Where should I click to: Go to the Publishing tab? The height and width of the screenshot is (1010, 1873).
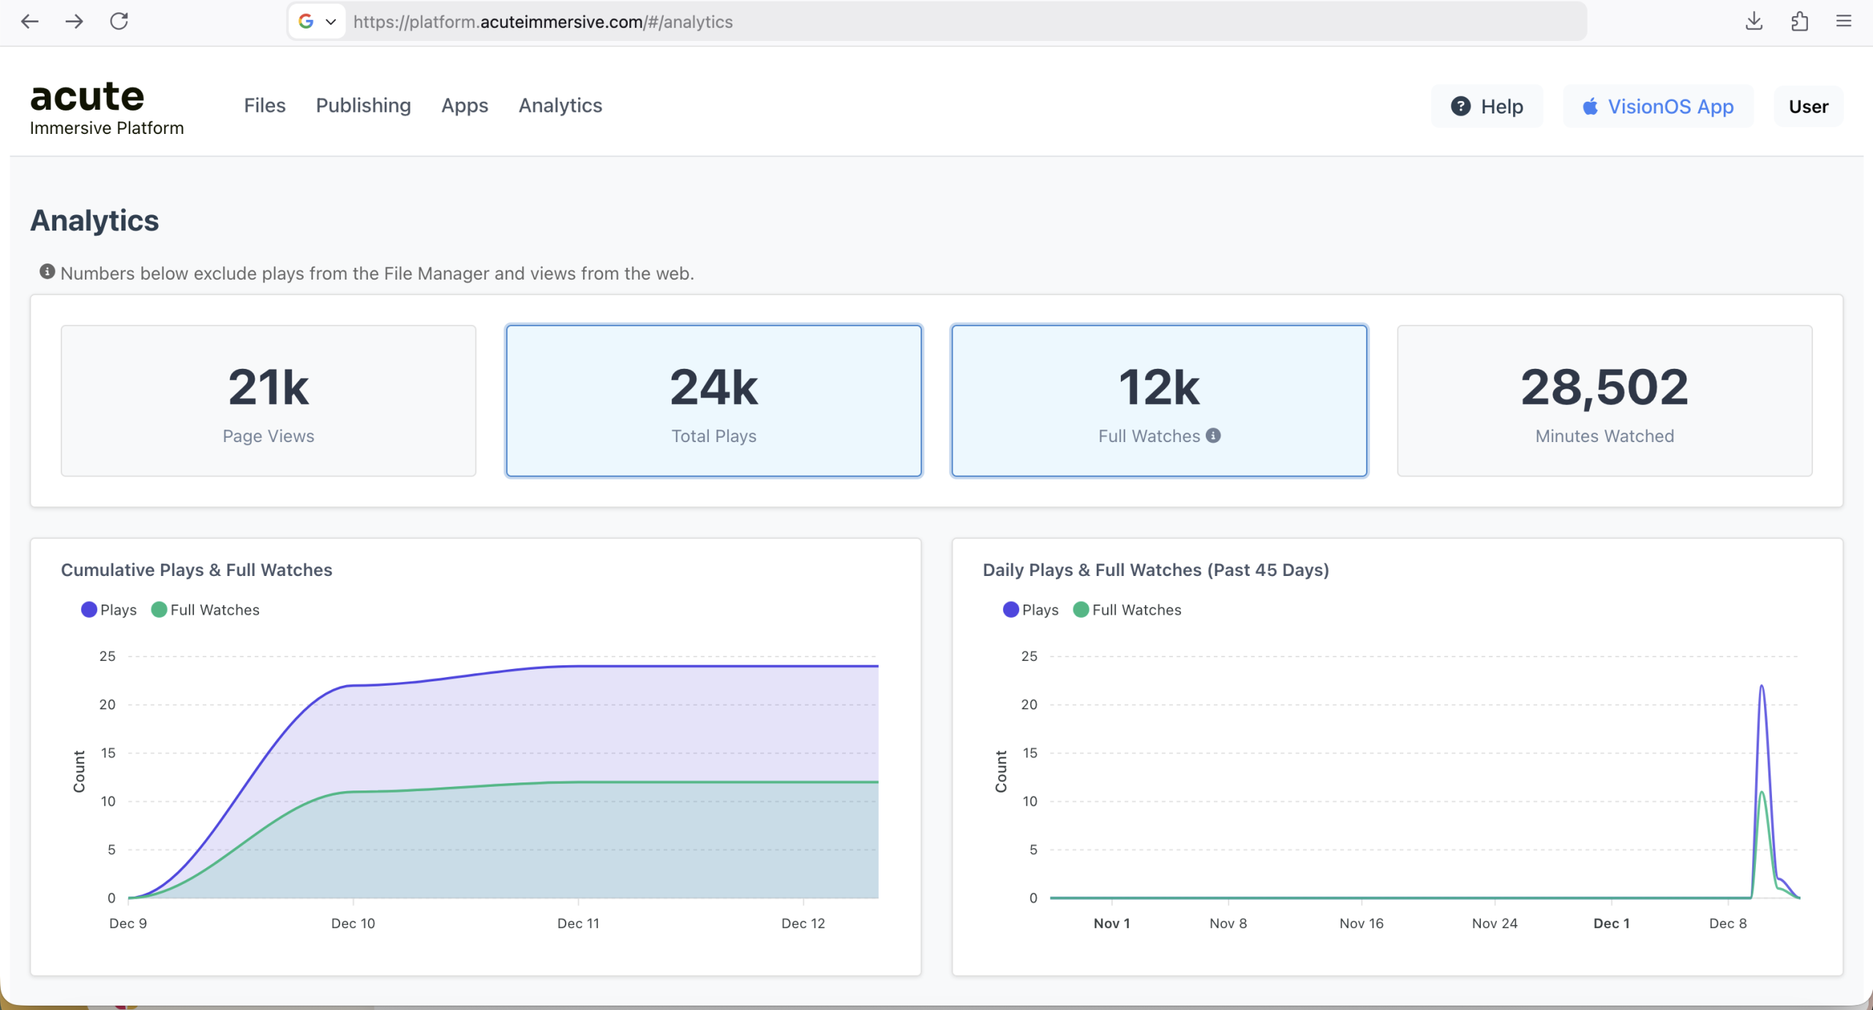pyautogui.click(x=363, y=105)
